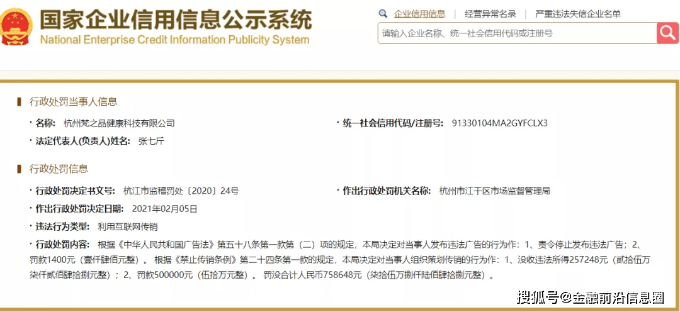Click the 搜狐号@金融前沿信息圈 watermark
The image size is (680, 312).
click(591, 297)
